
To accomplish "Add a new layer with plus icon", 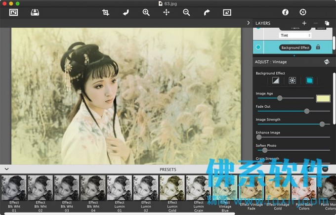I will [304, 23].
